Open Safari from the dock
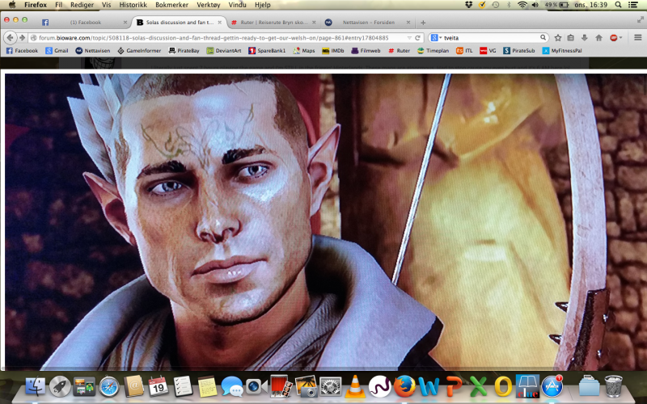 pyautogui.click(x=108, y=387)
